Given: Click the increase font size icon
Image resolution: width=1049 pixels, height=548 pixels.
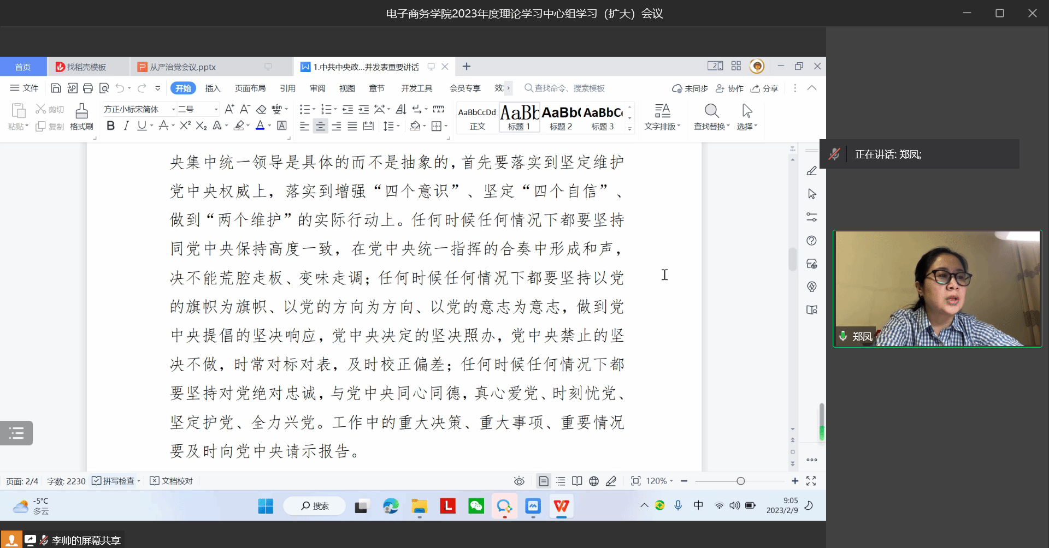Looking at the screenshot, I should click(x=229, y=109).
